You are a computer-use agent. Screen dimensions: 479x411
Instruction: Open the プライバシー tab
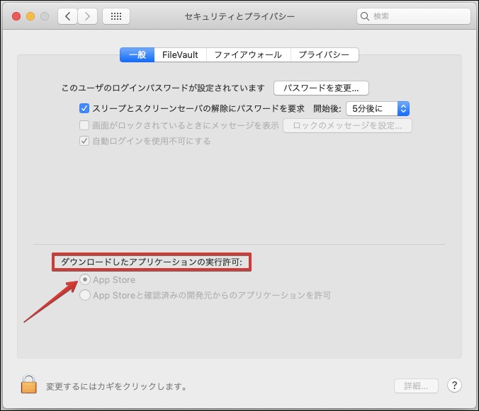[324, 55]
